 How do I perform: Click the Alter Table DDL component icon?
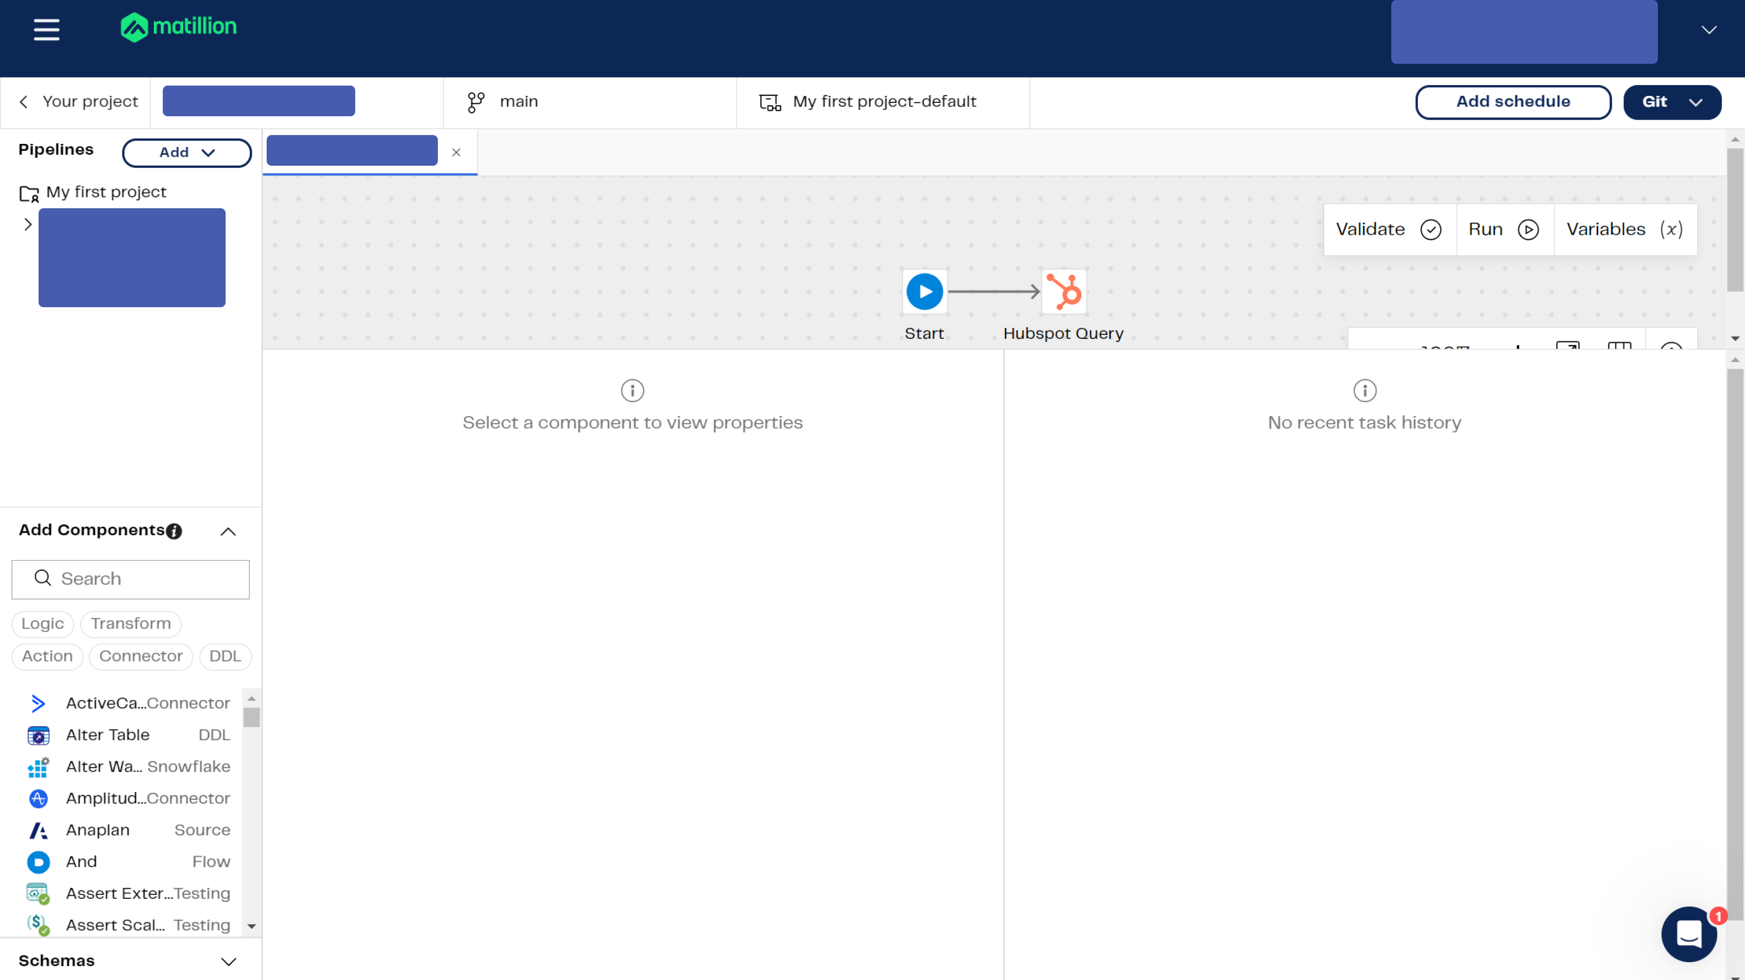38,736
